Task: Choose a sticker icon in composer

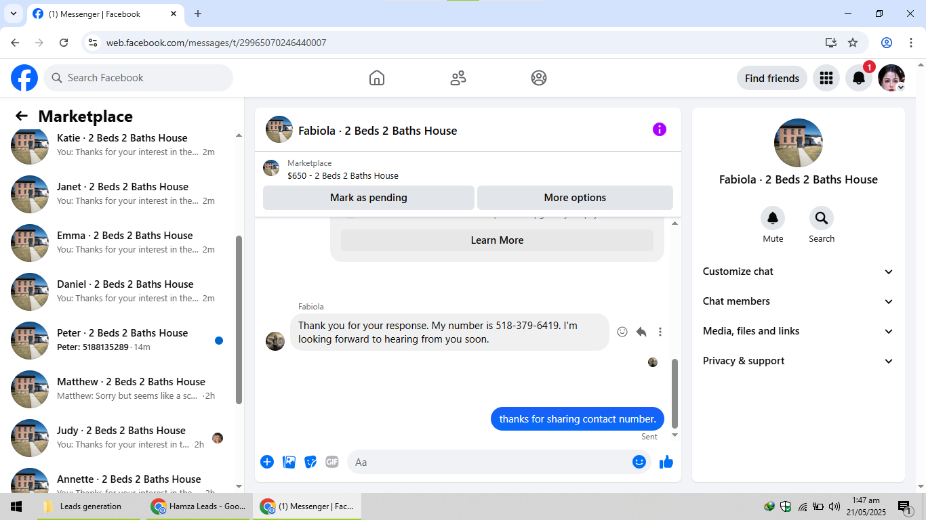Action: coord(310,462)
